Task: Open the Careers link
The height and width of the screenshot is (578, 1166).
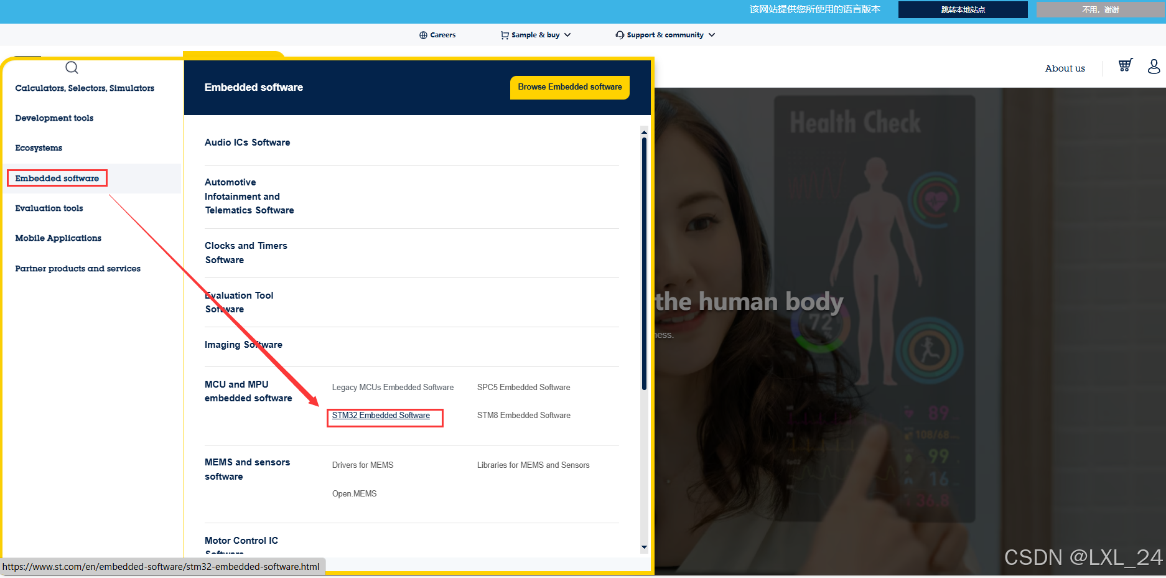Action: pos(443,35)
